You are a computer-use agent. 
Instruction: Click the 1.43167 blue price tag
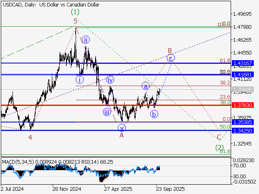pos(243,63)
